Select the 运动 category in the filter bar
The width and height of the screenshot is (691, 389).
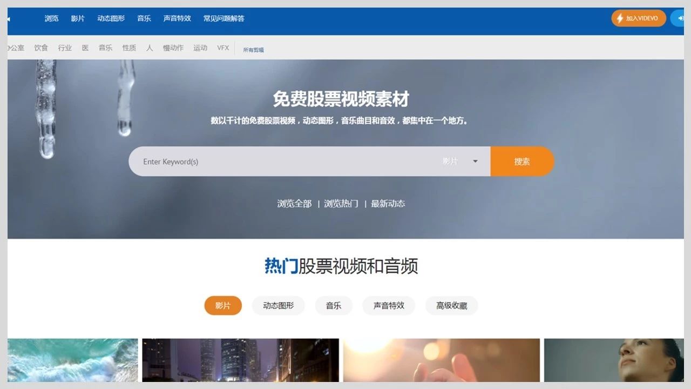pos(200,48)
